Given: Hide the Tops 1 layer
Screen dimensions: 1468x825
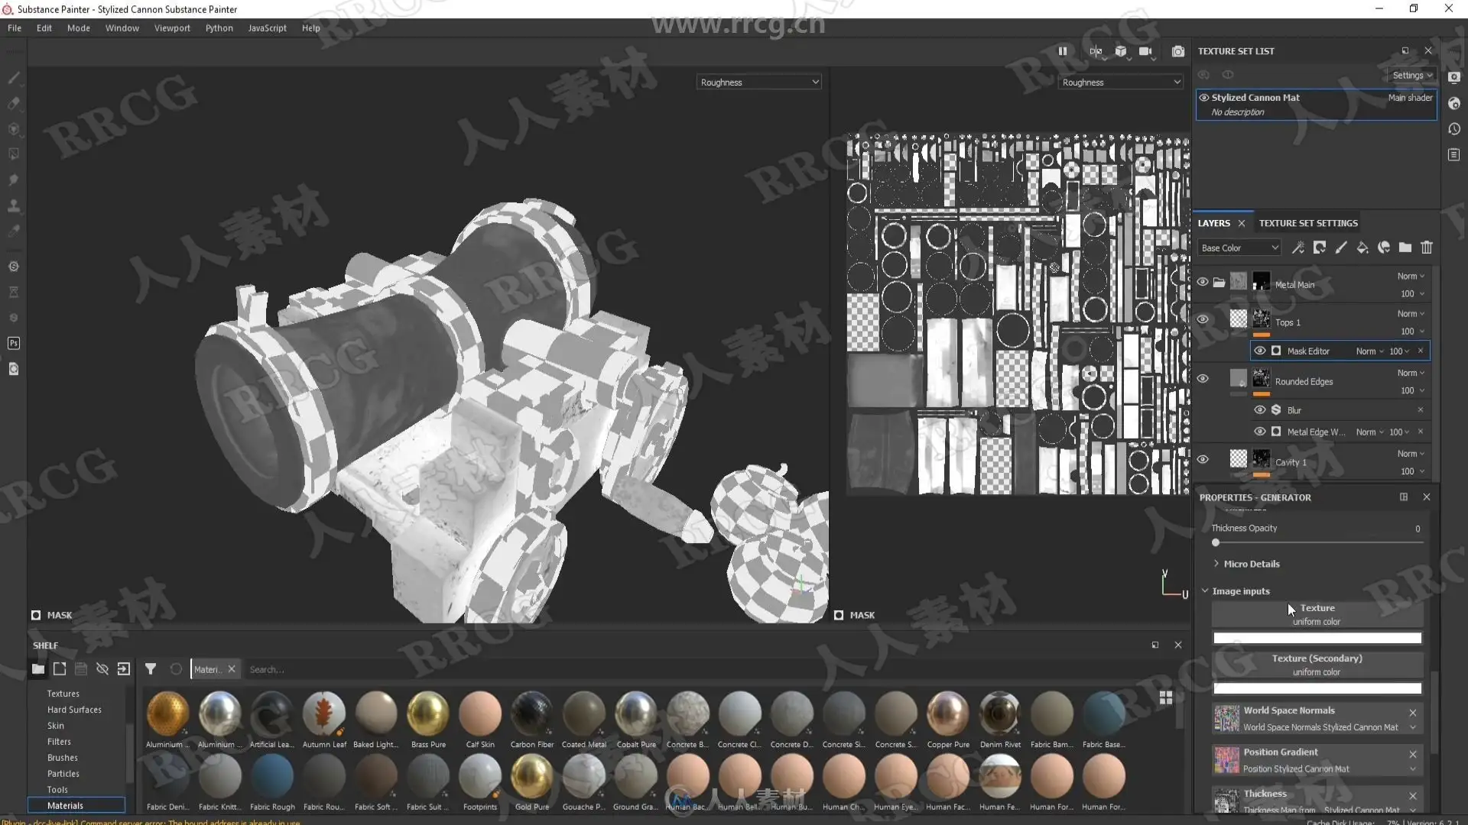Looking at the screenshot, I should 1203,319.
